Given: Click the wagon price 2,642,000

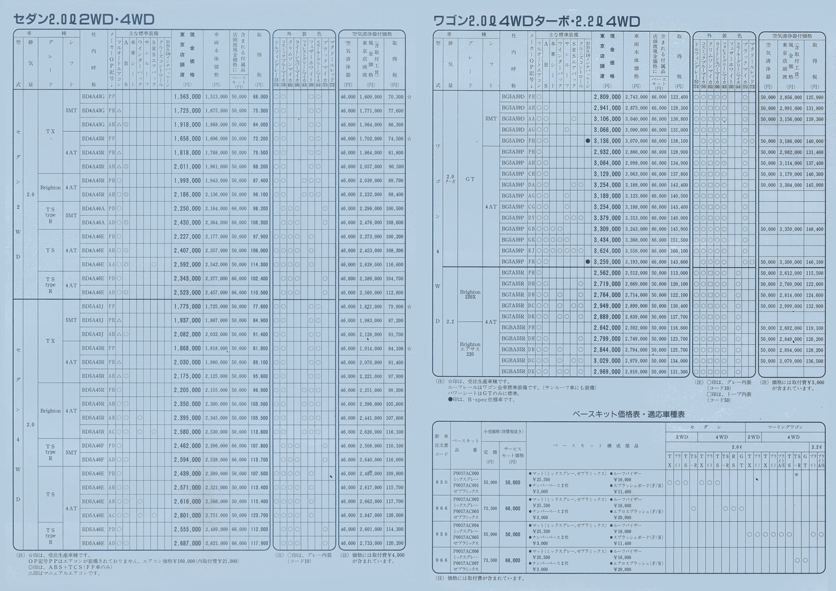Looking at the screenshot, I should [607, 328].
